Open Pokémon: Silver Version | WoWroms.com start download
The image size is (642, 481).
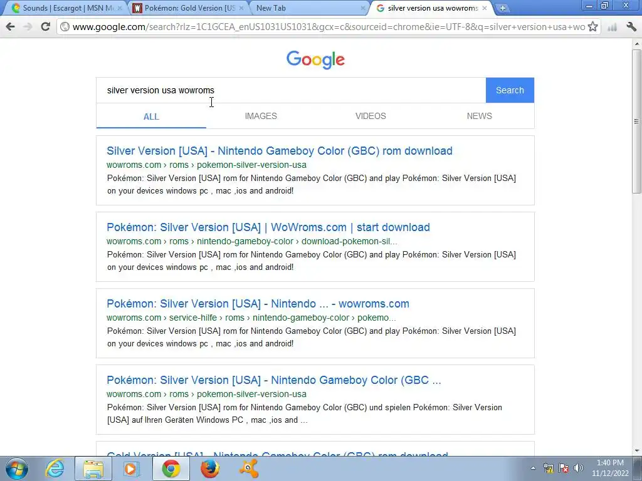[x=268, y=227]
